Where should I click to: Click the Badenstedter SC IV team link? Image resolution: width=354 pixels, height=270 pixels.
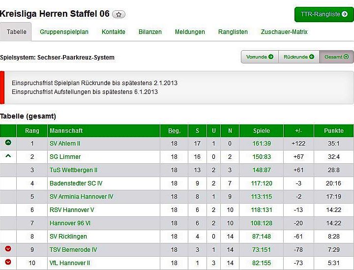click(x=76, y=183)
